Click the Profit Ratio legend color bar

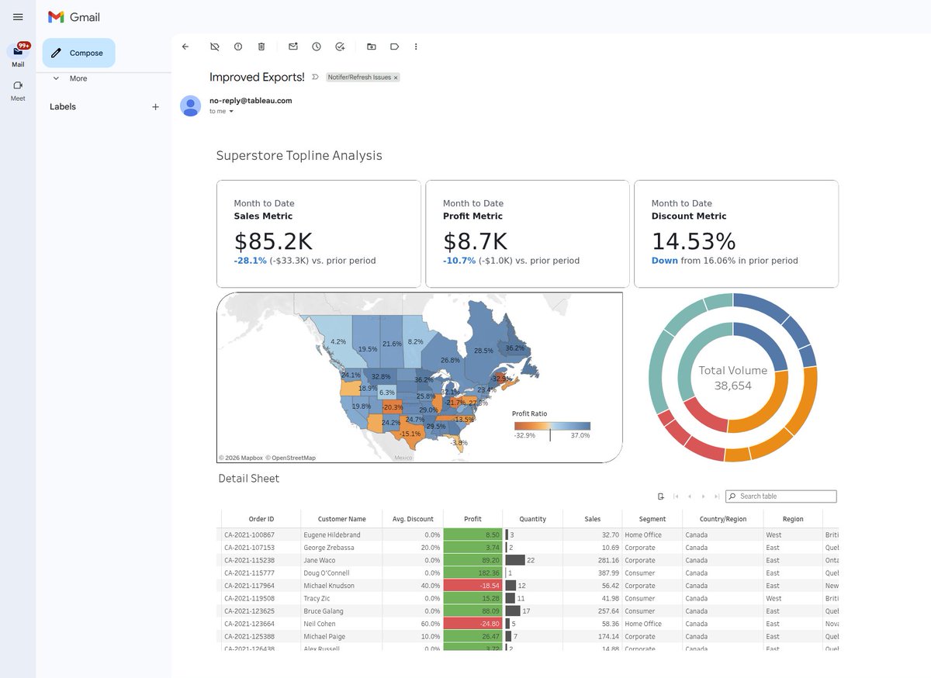coord(552,426)
